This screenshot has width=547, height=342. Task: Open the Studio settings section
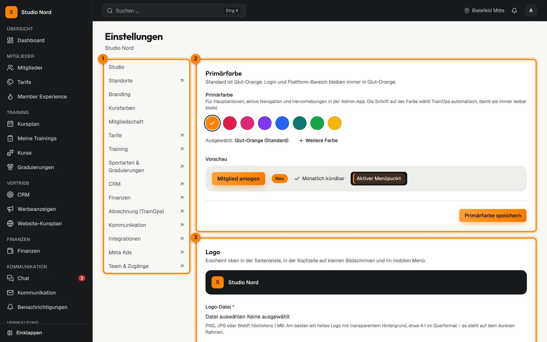(x=146, y=67)
